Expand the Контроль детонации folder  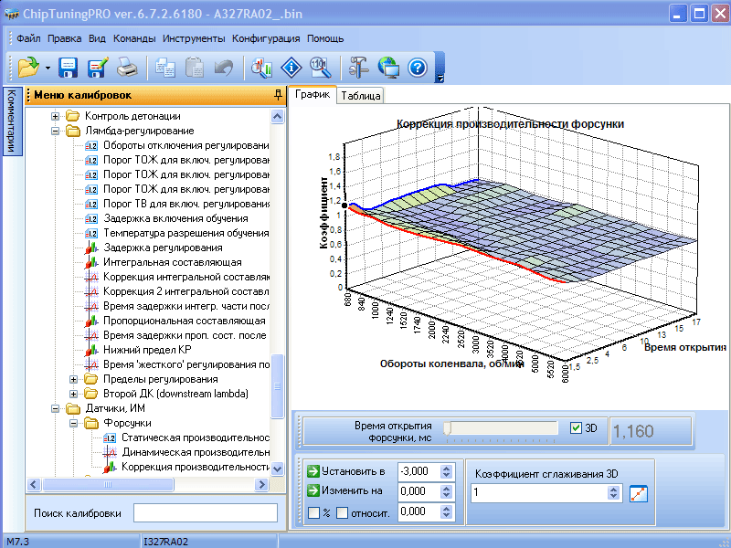[x=56, y=116]
